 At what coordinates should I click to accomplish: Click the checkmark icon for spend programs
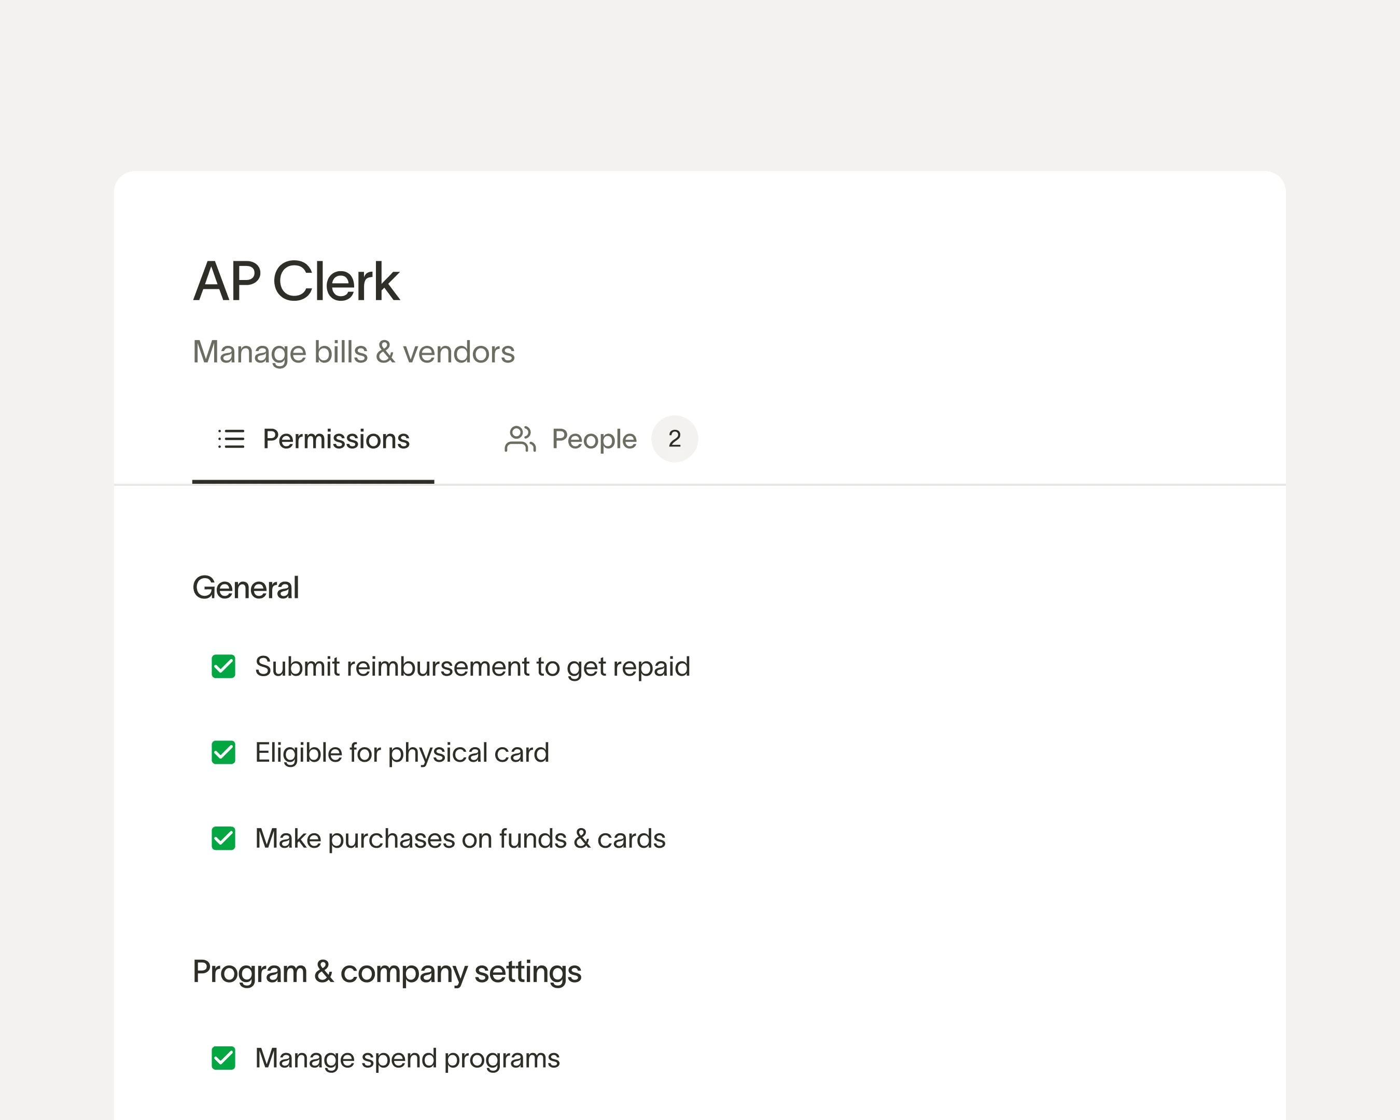[224, 1058]
